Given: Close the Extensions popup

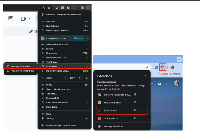Looking at the screenshot, I should (146, 76).
